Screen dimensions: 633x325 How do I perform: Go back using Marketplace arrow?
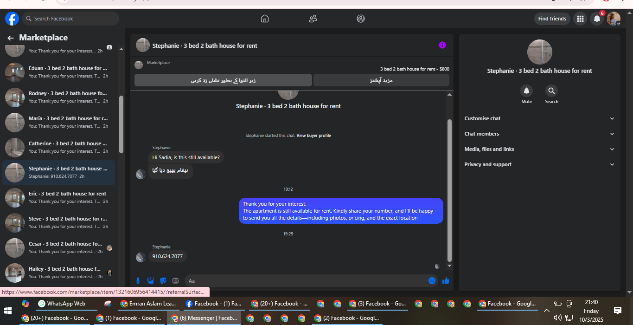point(10,38)
